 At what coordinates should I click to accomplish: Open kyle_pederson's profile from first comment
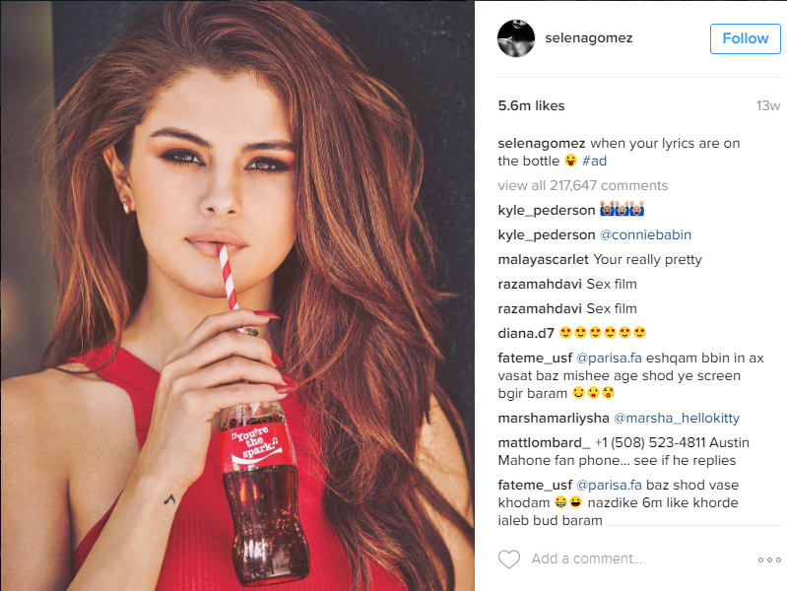click(x=546, y=210)
